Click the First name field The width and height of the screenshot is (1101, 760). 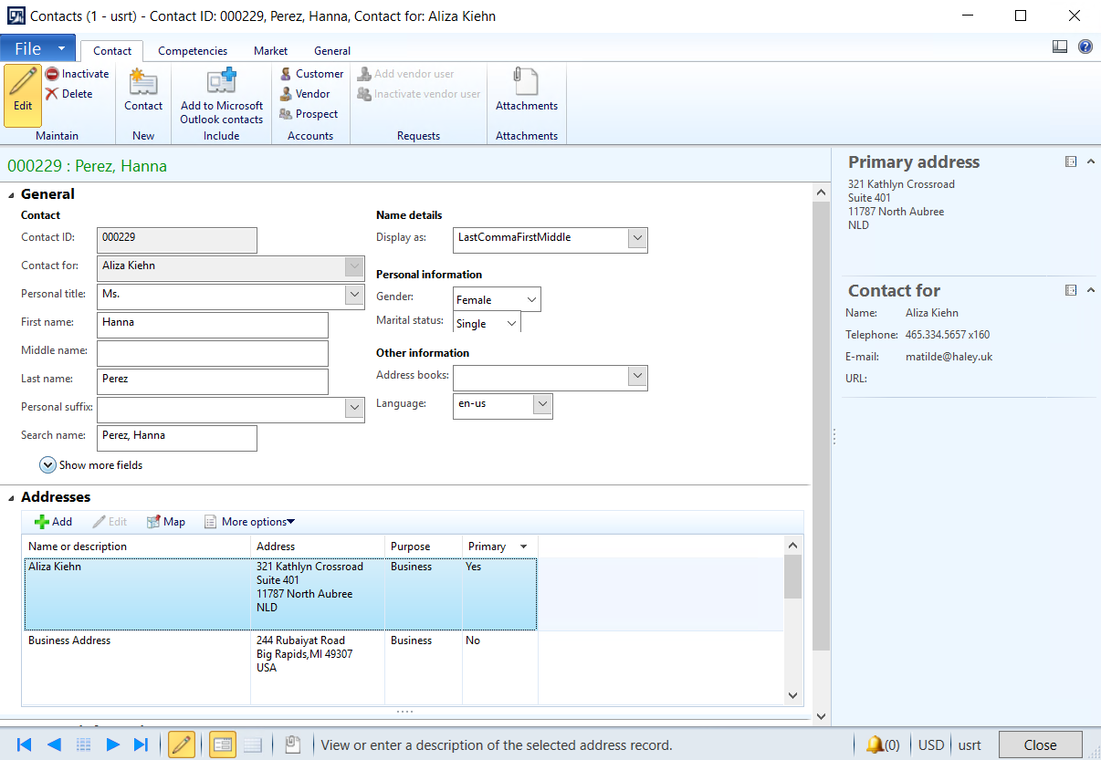point(212,326)
